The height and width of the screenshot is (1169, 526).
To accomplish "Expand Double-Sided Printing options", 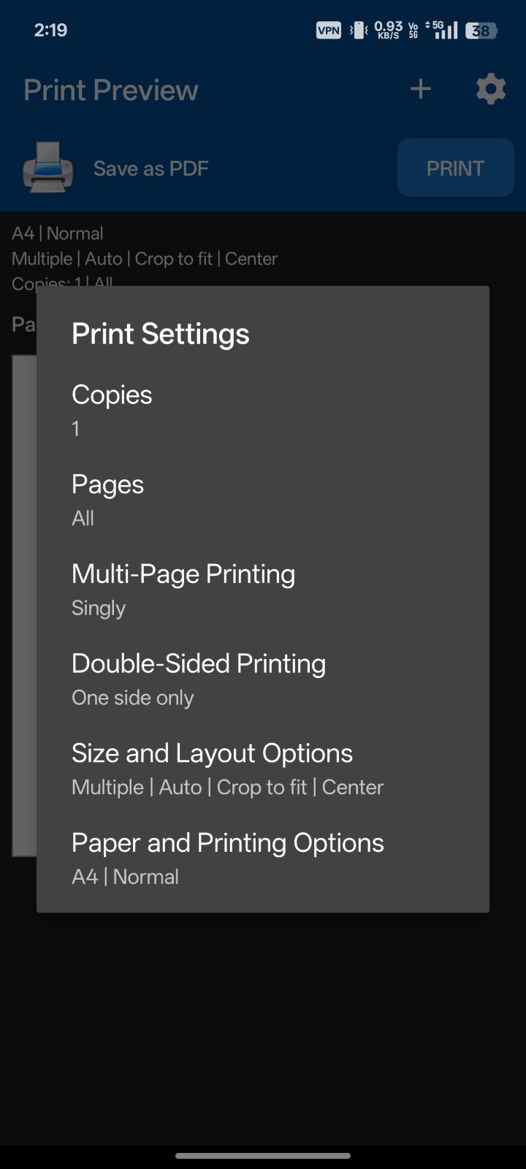I will [x=198, y=679].
